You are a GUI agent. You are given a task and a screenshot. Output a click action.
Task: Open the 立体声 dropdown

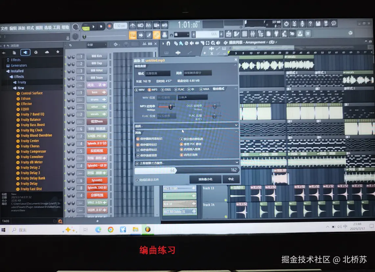coord(193,97)
